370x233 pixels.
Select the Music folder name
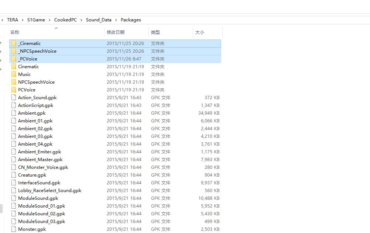pos(24,74)
